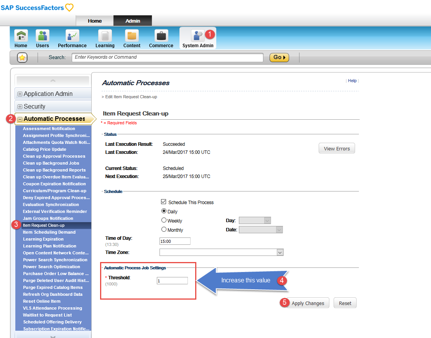Open Scheduled Offering Delivery
Screen dimensions: 431x338
(x=53, y=322)
